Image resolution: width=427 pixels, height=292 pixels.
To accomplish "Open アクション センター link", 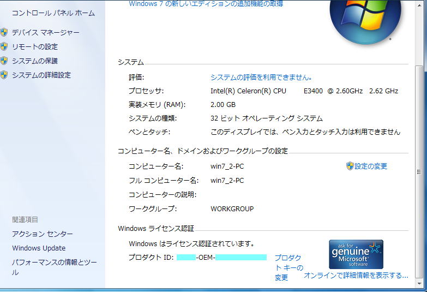I will pos(42,234).
